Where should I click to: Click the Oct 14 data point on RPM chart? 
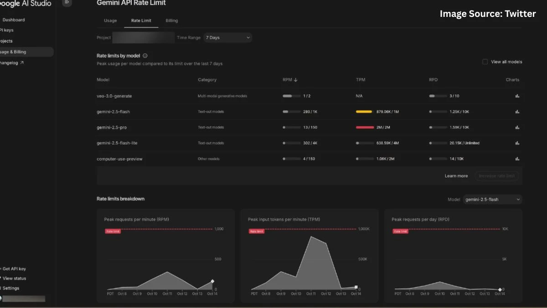point(212,282)
